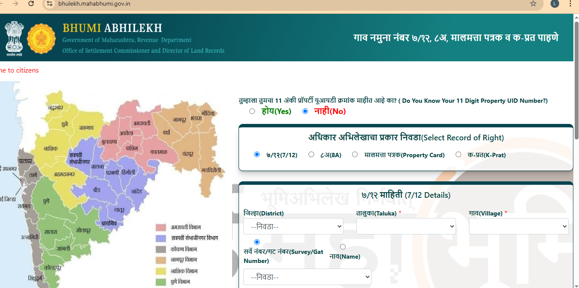Select नांदेड district on the map
The height and width of the screenshot is (288, 579).
point(136,191)
